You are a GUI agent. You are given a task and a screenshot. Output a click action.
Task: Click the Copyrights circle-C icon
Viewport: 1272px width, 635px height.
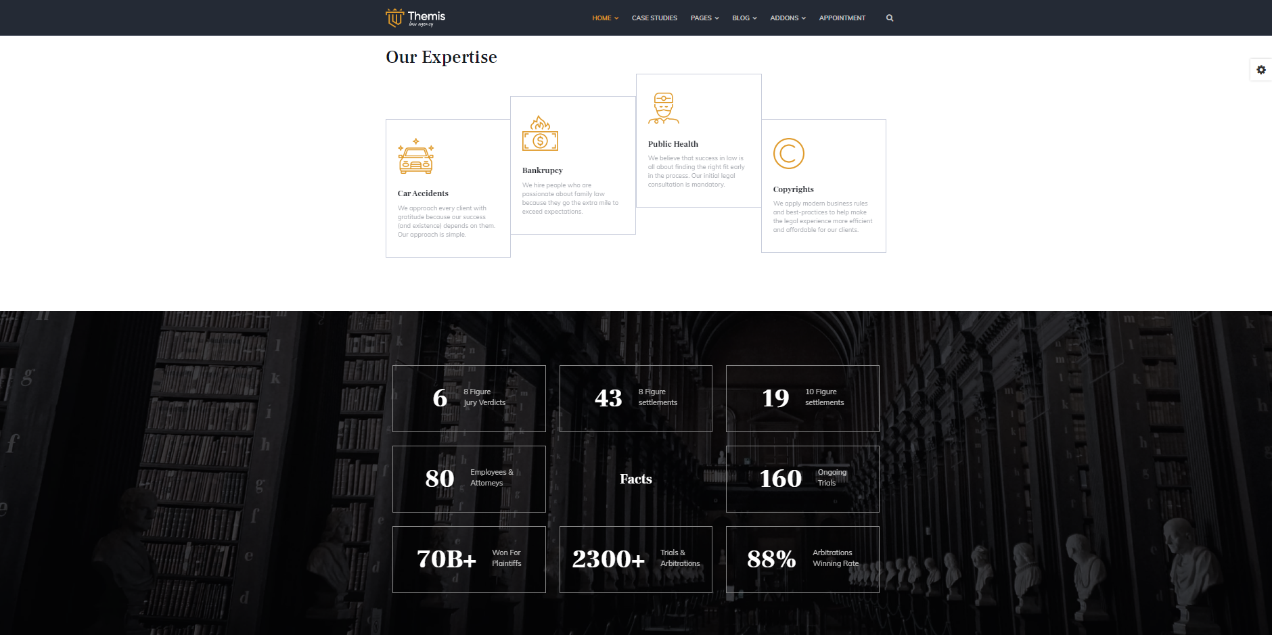pos(789,154)
